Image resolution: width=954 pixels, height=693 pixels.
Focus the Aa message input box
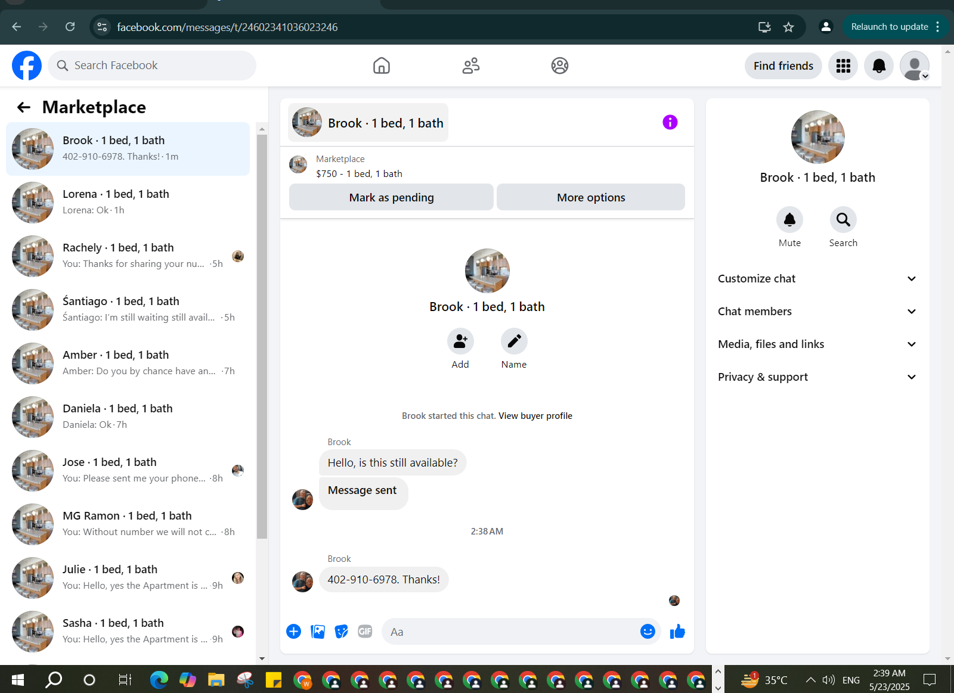click(x=513, y=632)
